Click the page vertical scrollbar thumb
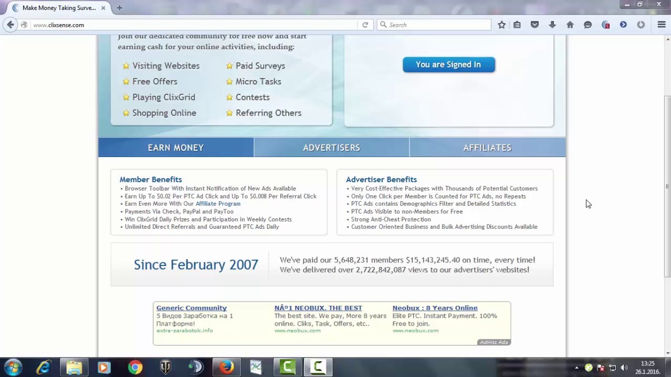The image size is (671, 377). (667, 186)
